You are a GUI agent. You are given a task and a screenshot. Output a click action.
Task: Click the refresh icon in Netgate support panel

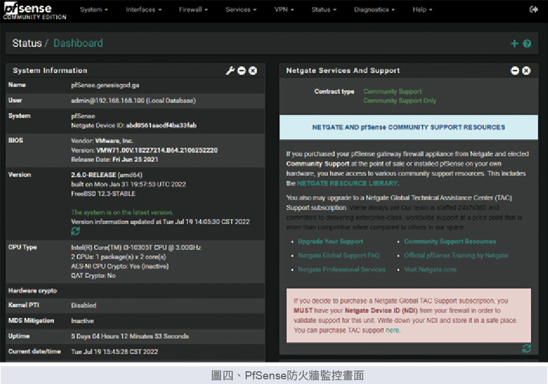[526, 348]
